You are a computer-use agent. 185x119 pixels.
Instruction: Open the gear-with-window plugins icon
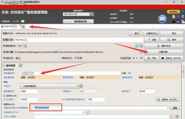pos(183,21)
